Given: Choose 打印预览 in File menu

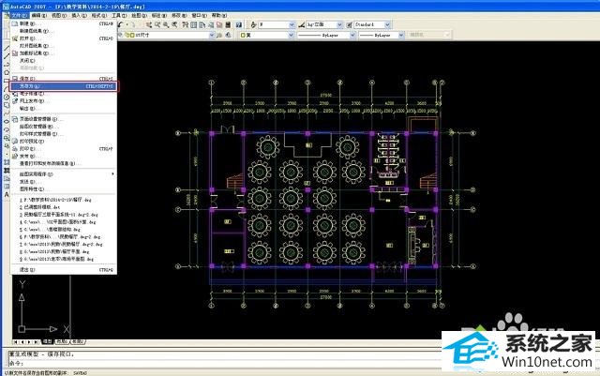Looking at the screenshot, I should click(x=63, y=142).
